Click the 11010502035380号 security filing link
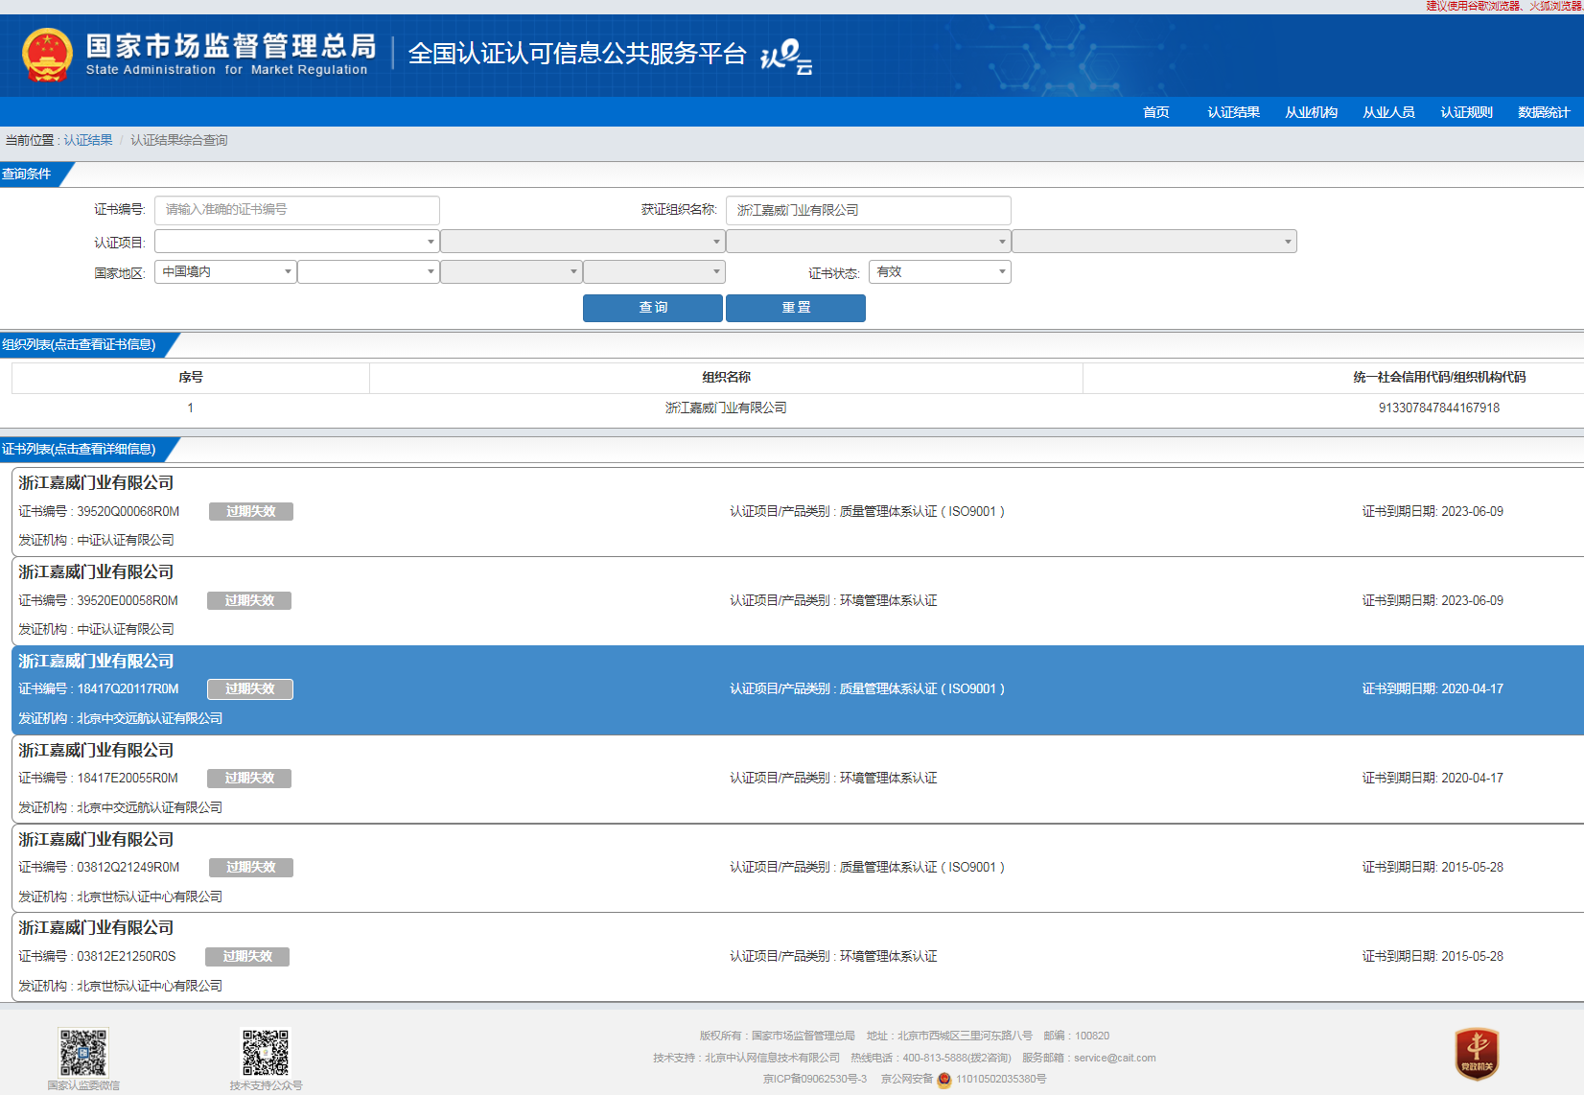Image resolution: width=1584 pixels, height=1095 pixels. click(1001, 1080)
